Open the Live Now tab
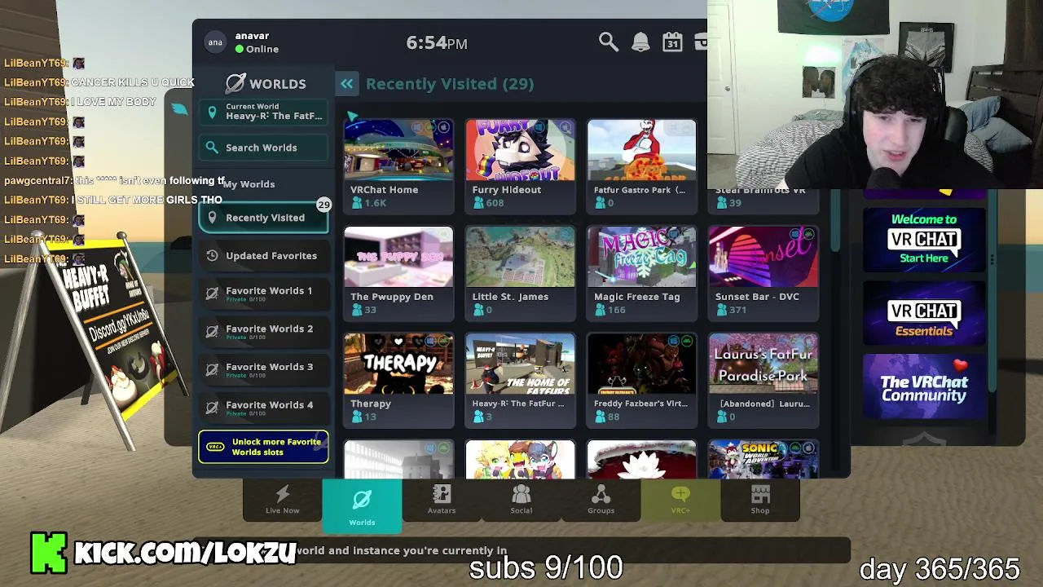1043x587 pixels. pos(282,500)
